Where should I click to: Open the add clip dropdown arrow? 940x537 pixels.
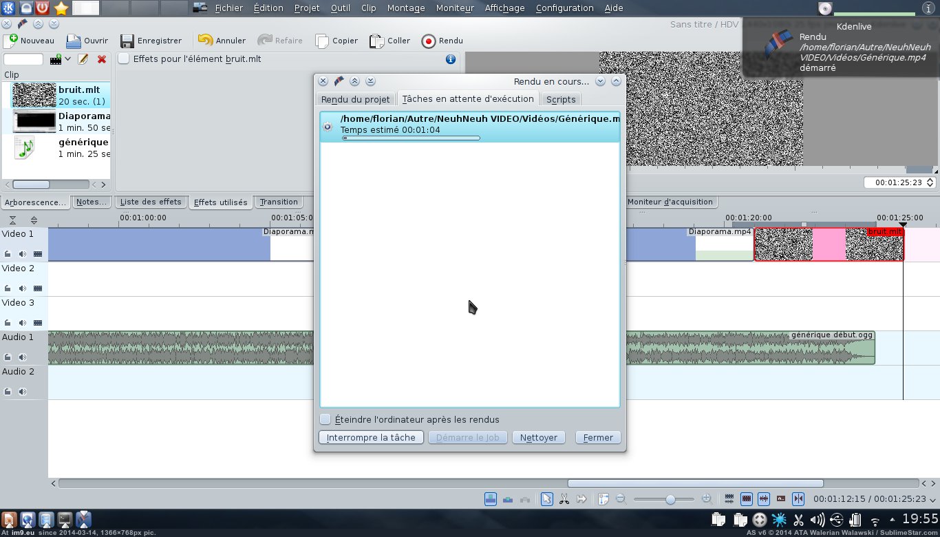(x=68, y=59)
